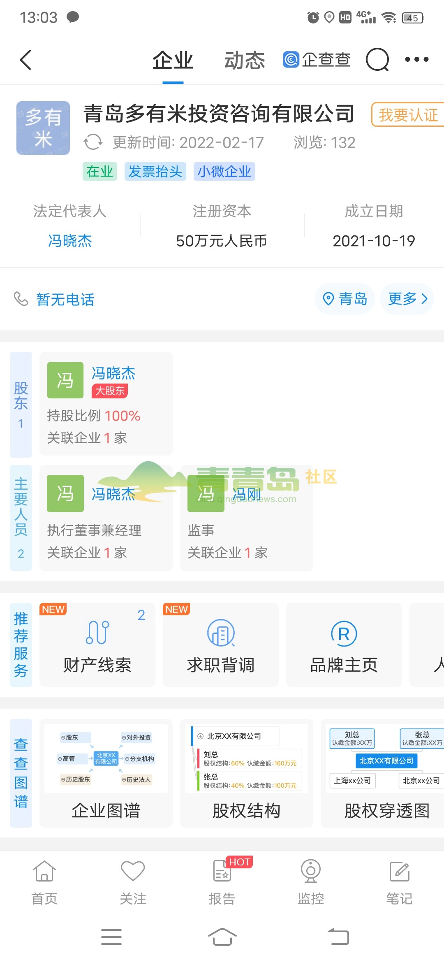This screenshot has width=444, height=963.
Task: Go to 首页 via house icon
Action: click(44, 870)
